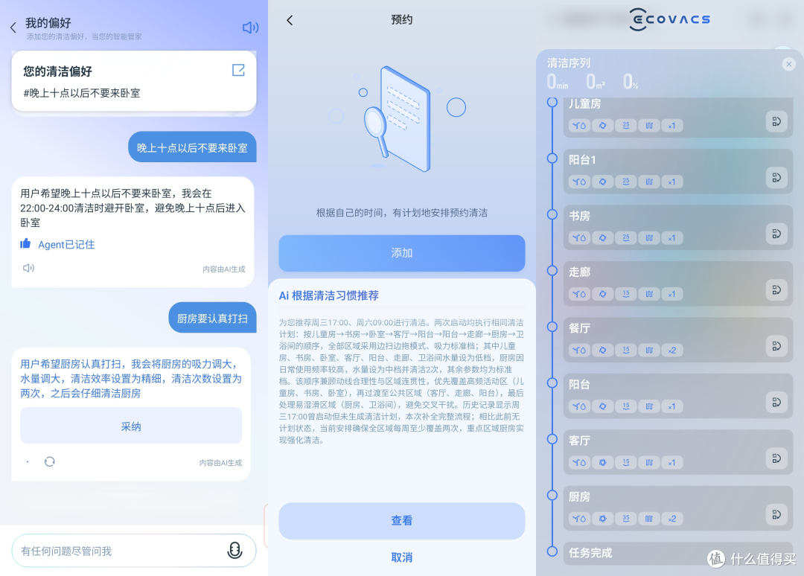Tap the 厨房要认真打扫 chat bubble
Screen dimensions: 804x576
click(212, 319)
